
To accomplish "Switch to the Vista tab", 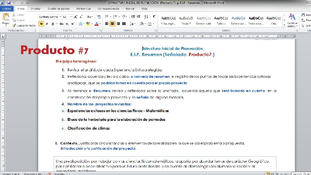I will (144, 9).
